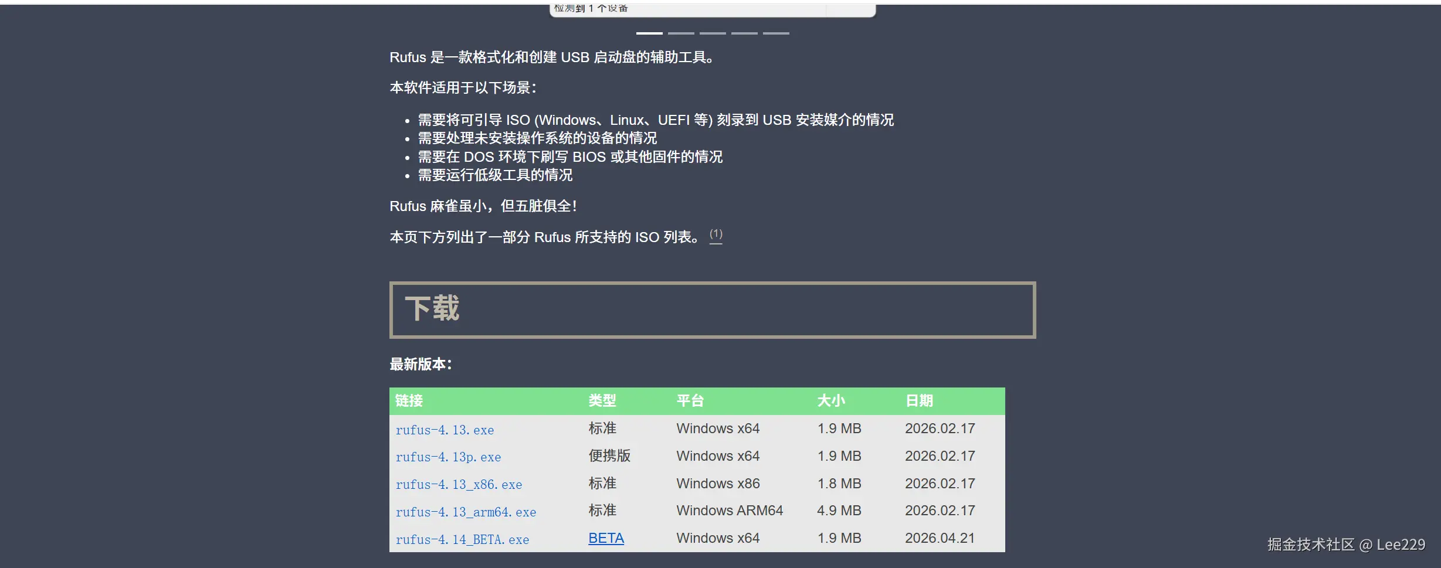Select Windows x64 cell in rufus-4.13.exe row
Screen dimensions: 1441x568
[x=718, y=428]
